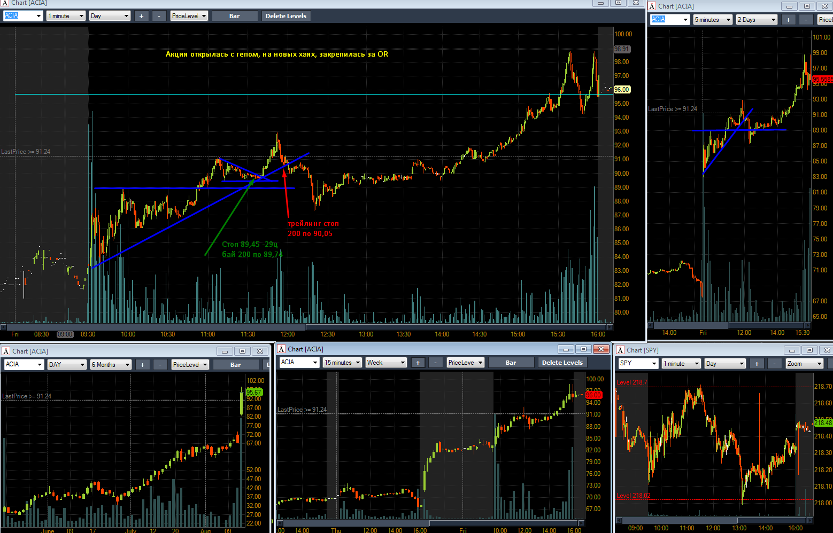The image size is (833, 533).
Task: Expand the Day range dropdown in main chart
Action: click(110, 16)
